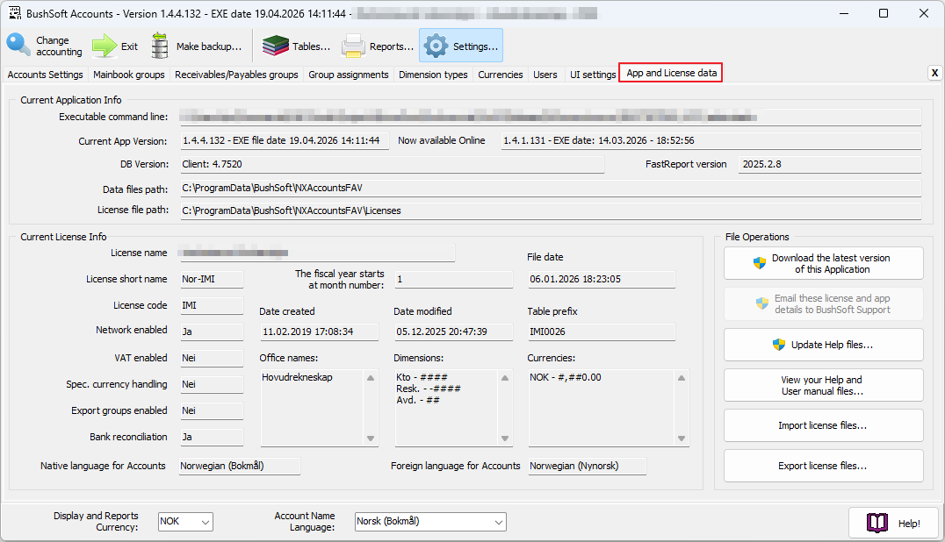Click the License code field IMI
This screenshot has height=542, width=945.
click(212, 305)
